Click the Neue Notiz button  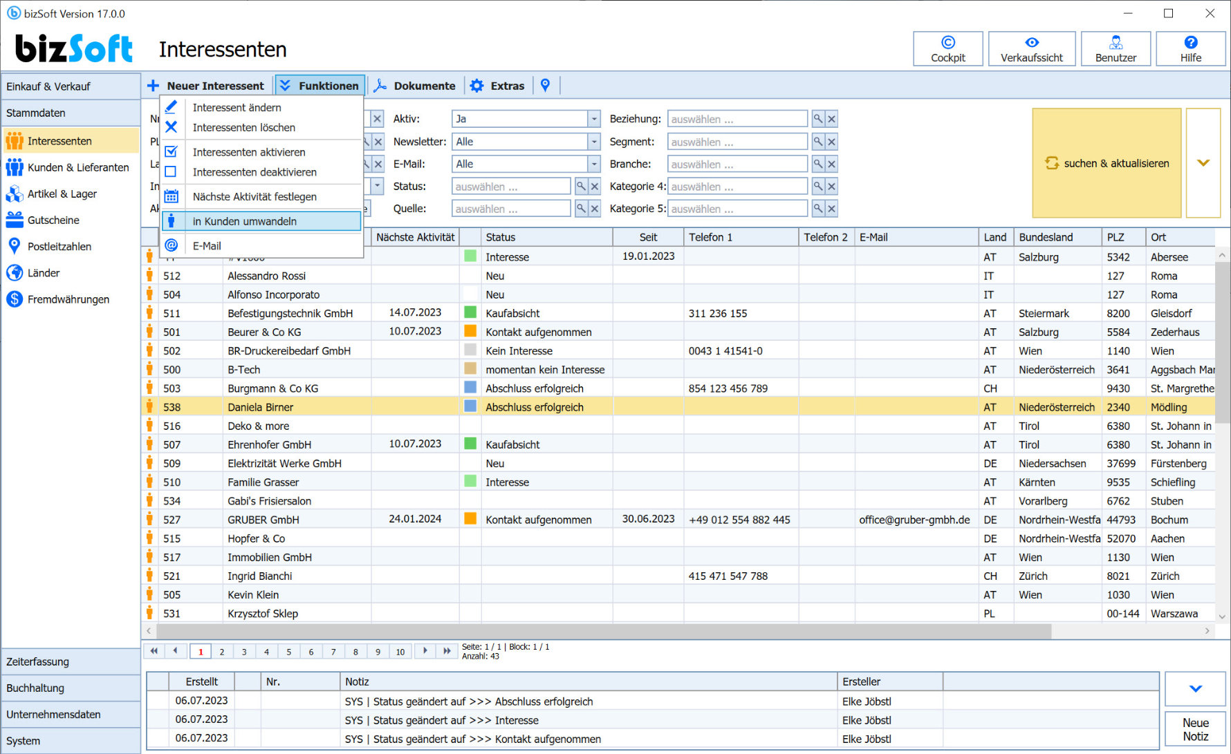[1195, 729]
